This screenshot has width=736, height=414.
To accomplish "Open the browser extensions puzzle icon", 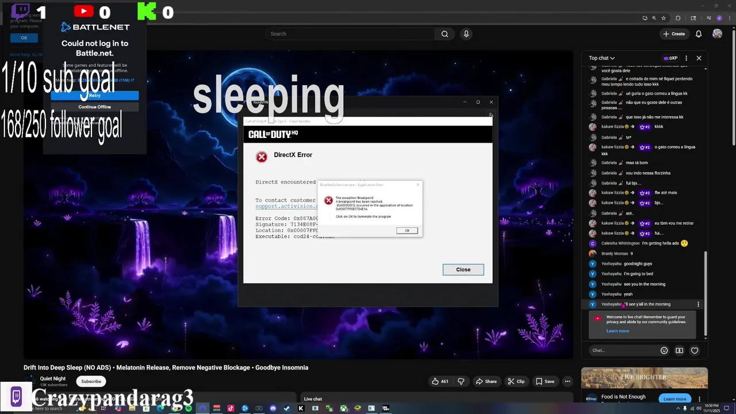I will pyautogui.click(x=678, y=18).
